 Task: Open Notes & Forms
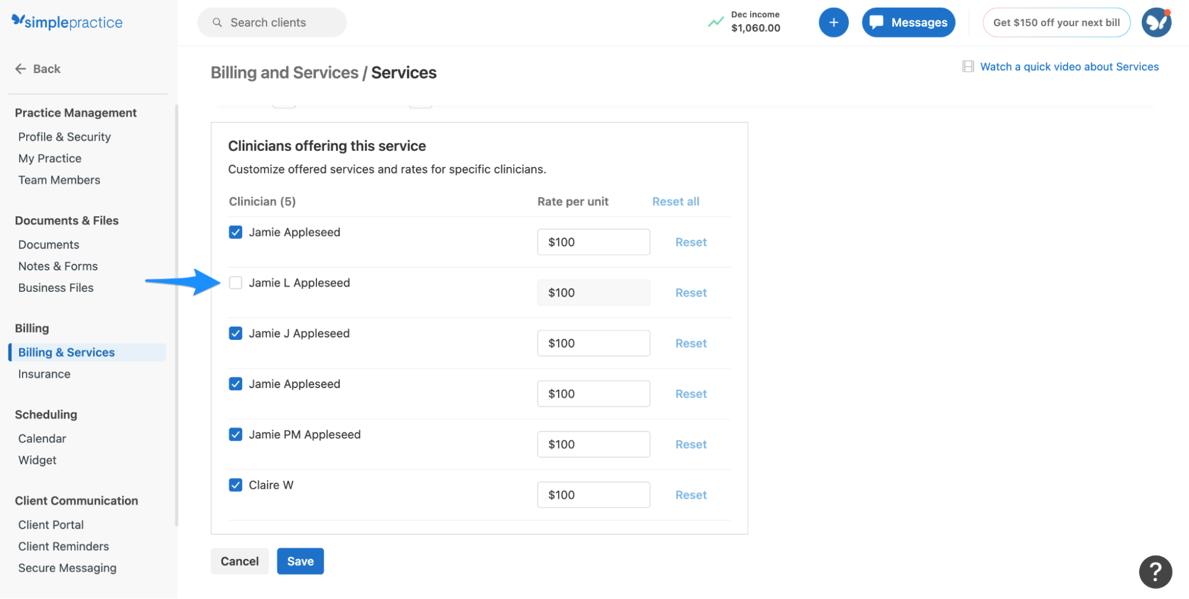point(58,266)
